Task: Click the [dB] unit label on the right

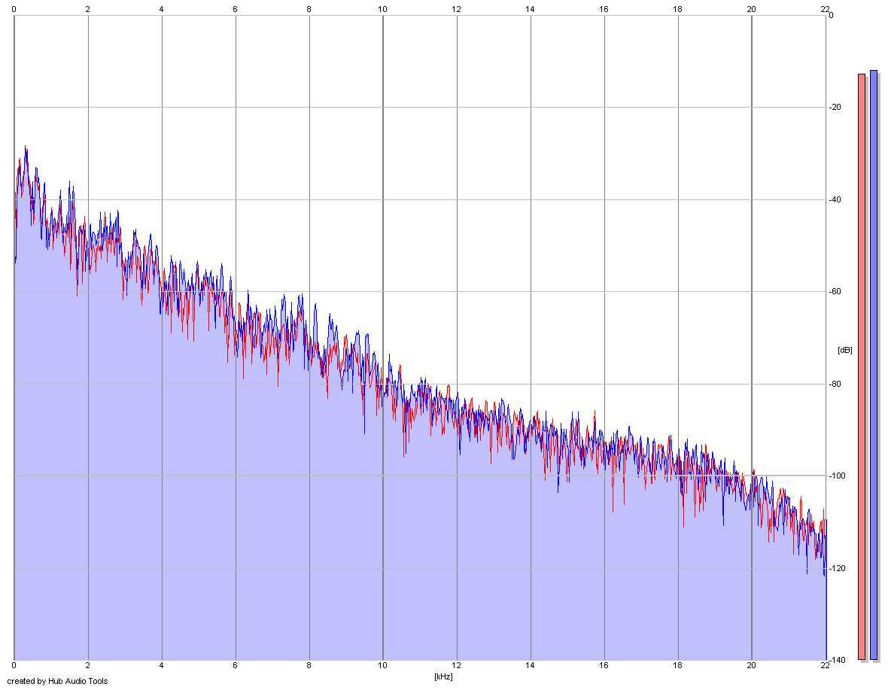Action: coord(844,351)
